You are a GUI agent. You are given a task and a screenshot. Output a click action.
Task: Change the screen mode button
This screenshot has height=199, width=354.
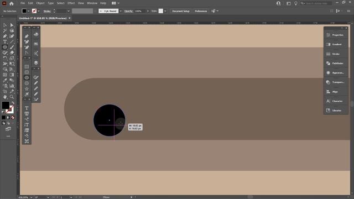coord(8,129)
